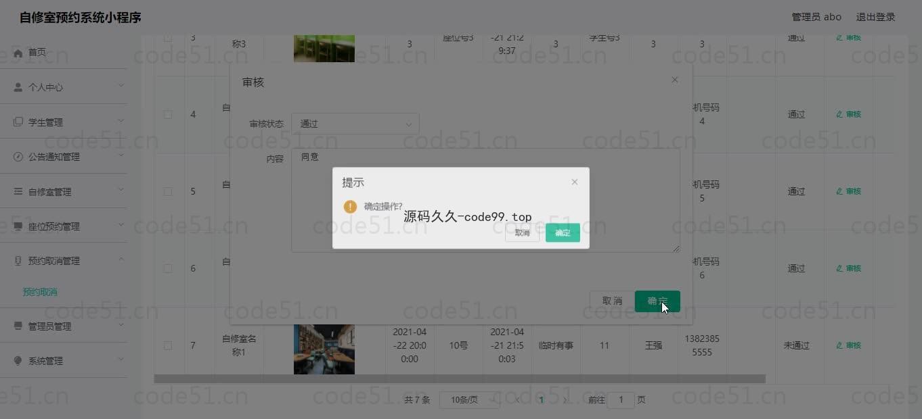The width and height of the screenshot is (922, 419).
Task: Collapse the 预约取消管理 menu chevron
Action: click(121, 259)
